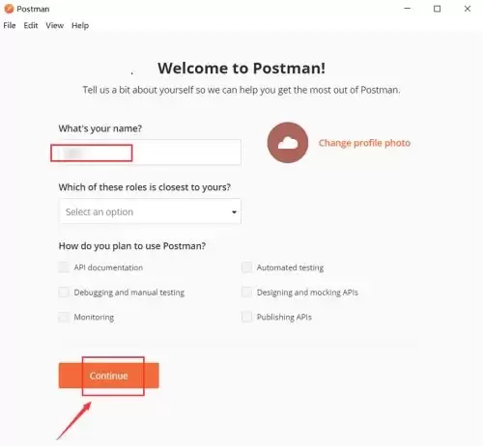This screenshot has width=483, height=446.
Task: Open the Edit menu
Action: [31, 25]
